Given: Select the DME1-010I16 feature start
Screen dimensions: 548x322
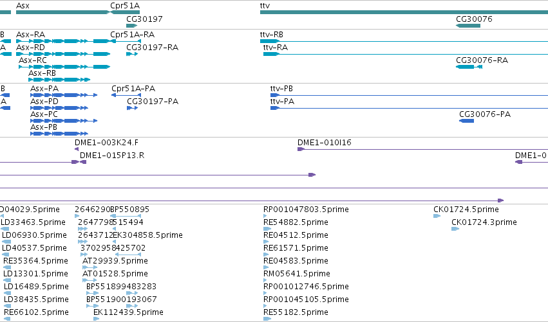Looking at the screenshot, I should point(301,149).
